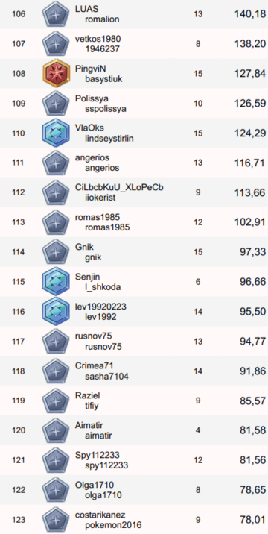Click the username pokemon2016
This screenshot has height=534, width=268.
click(x=113, y=525)
